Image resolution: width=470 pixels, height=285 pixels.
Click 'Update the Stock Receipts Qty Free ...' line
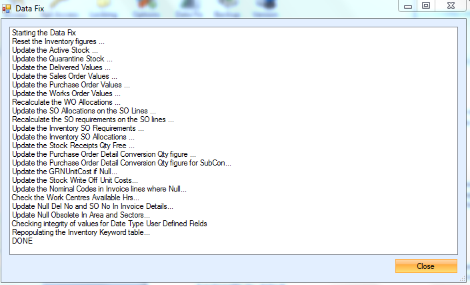(x=73, y=146)
